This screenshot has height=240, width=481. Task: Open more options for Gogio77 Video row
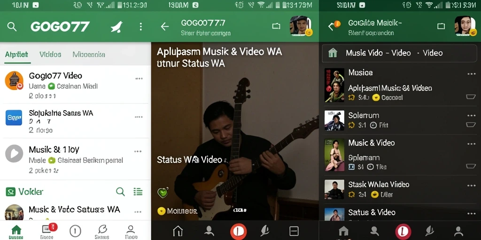[139, 79]
